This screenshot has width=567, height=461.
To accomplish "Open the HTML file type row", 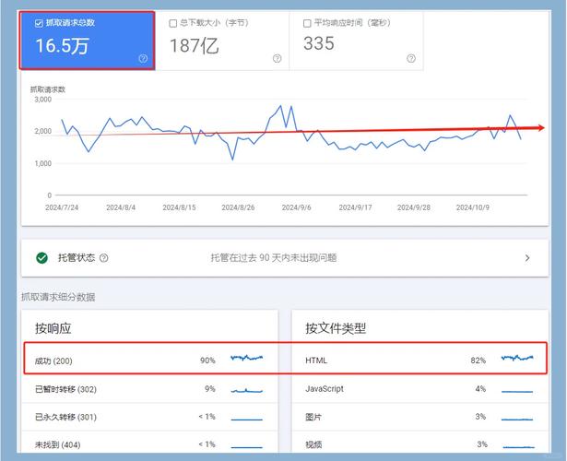I will click(419, 361).
